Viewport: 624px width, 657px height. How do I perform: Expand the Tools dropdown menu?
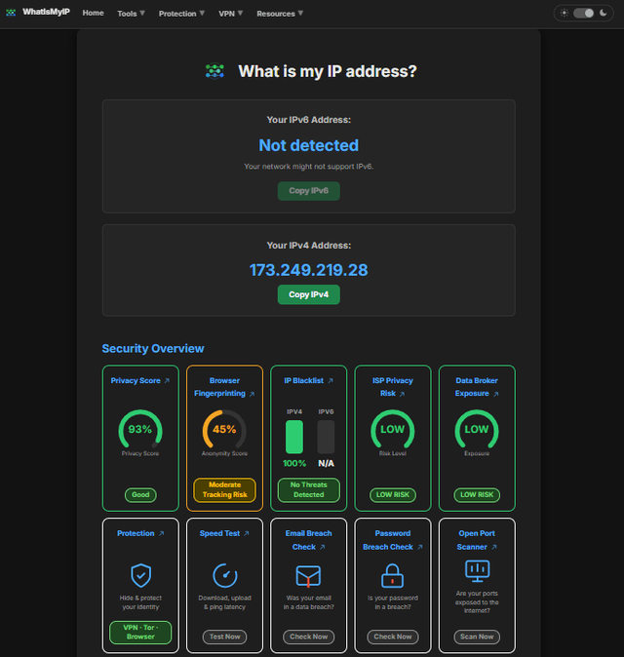pos(132,14)
